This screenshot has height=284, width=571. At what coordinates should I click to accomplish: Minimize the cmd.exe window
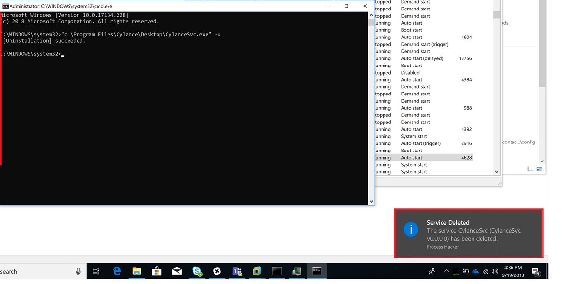coord(328,6)
